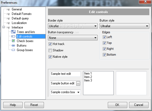This screenshot has height=111, width=152.
Task: Open the Button style dropdown
Action: 124,26
